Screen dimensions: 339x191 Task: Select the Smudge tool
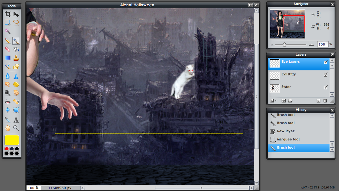coord(8,84)
